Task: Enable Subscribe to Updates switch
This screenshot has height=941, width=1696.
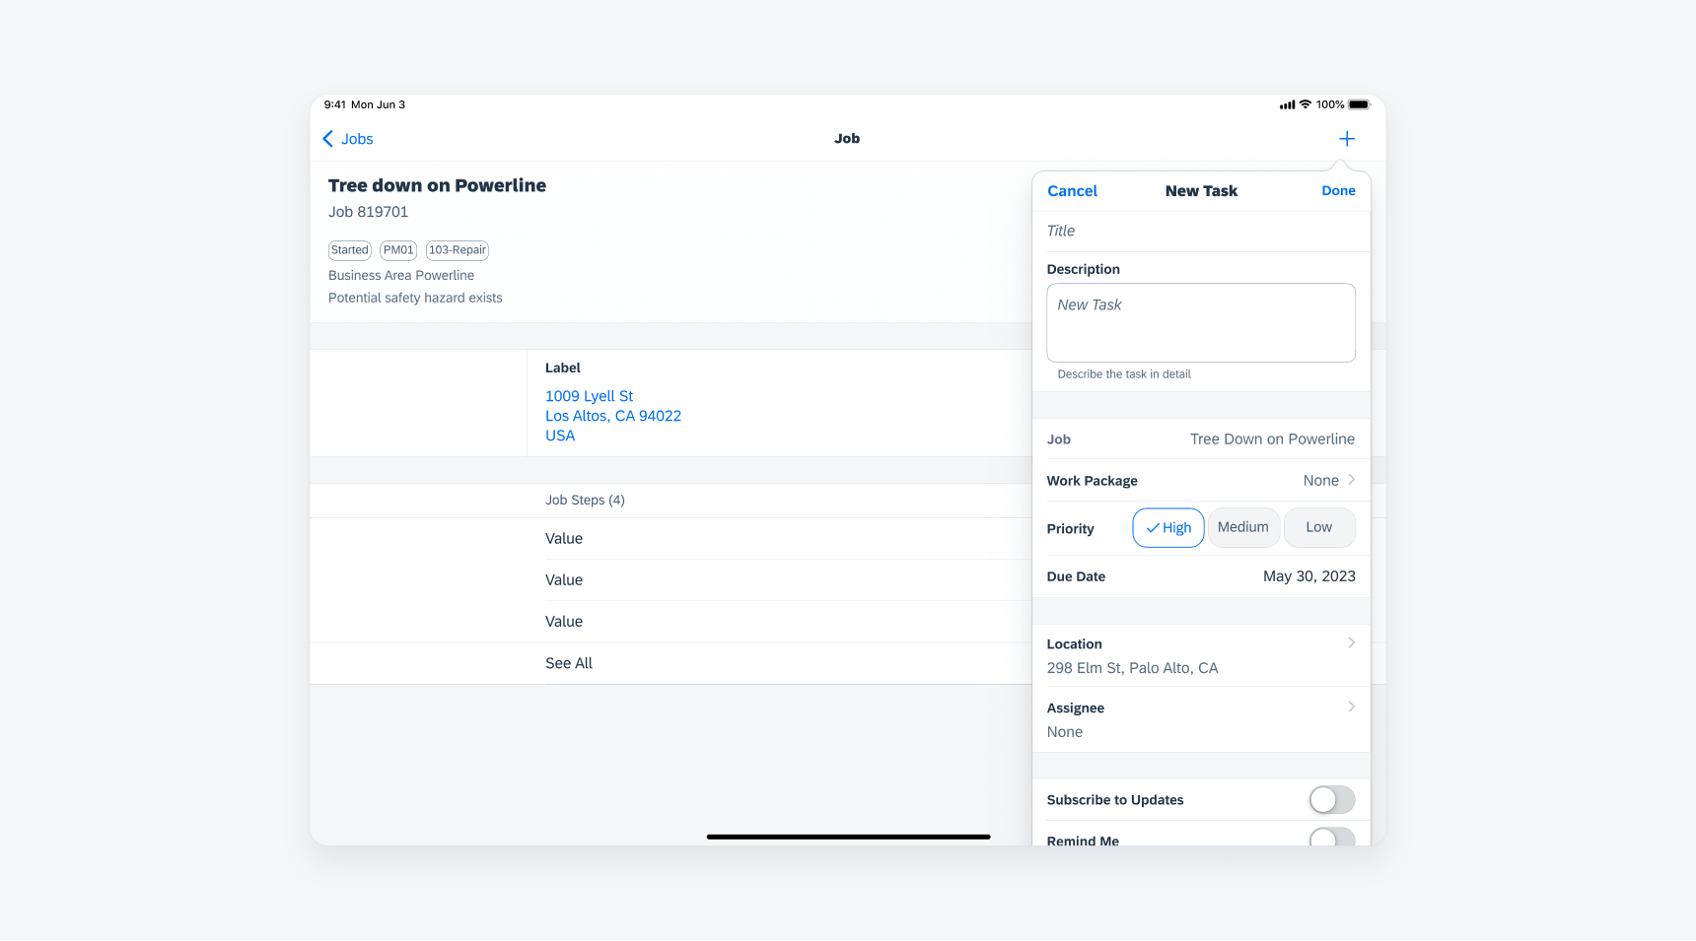Action: (x=1332, y=800)
